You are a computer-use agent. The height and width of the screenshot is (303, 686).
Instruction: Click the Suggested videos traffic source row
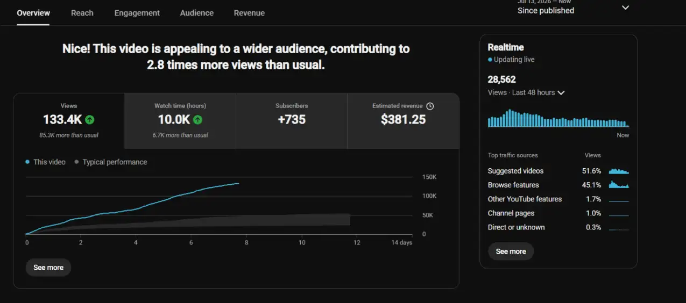(x=558, y=171)
